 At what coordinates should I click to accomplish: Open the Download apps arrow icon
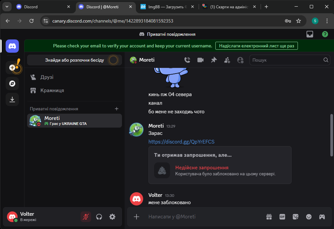12,99
